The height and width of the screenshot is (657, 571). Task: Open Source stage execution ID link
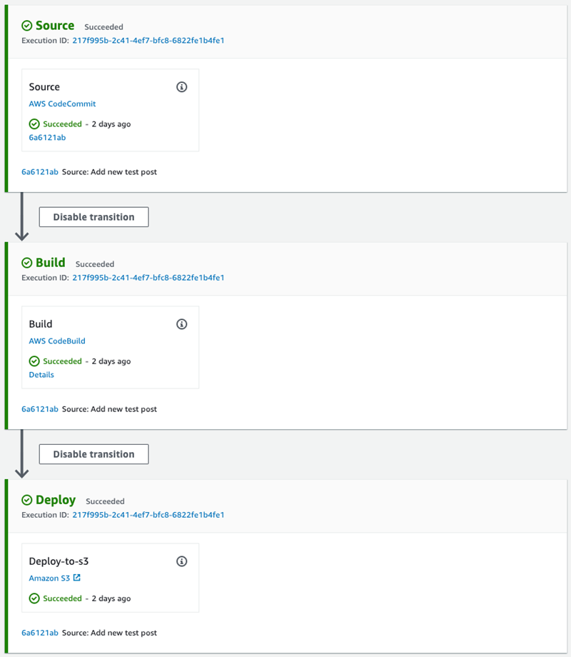[148, 41]
